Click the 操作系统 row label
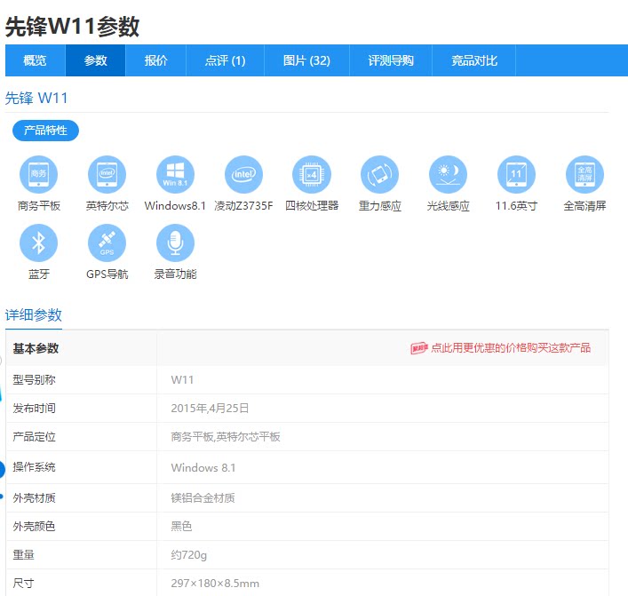This screenshot has height=596, width=628. click(34, 467)
